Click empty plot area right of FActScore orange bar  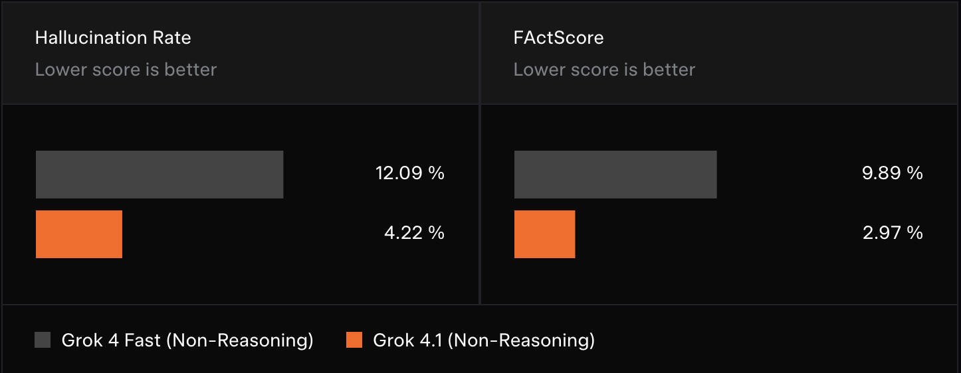click(718, 234)
